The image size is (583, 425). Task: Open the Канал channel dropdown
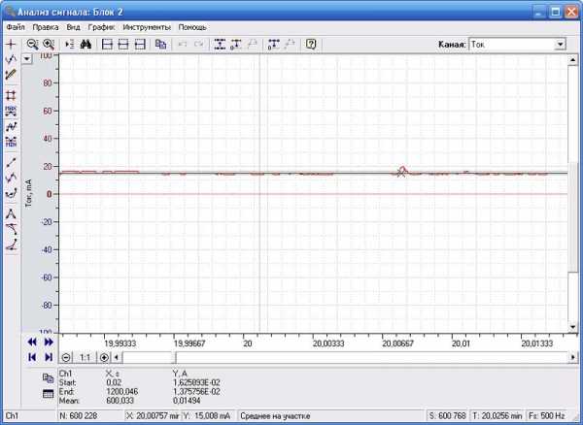[560, 44]
